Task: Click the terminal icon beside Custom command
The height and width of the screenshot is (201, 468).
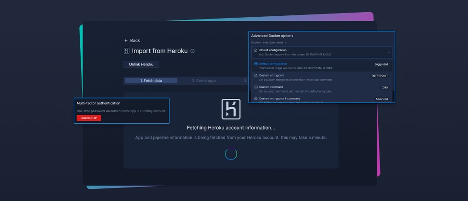Action: (x=256, y=87)
